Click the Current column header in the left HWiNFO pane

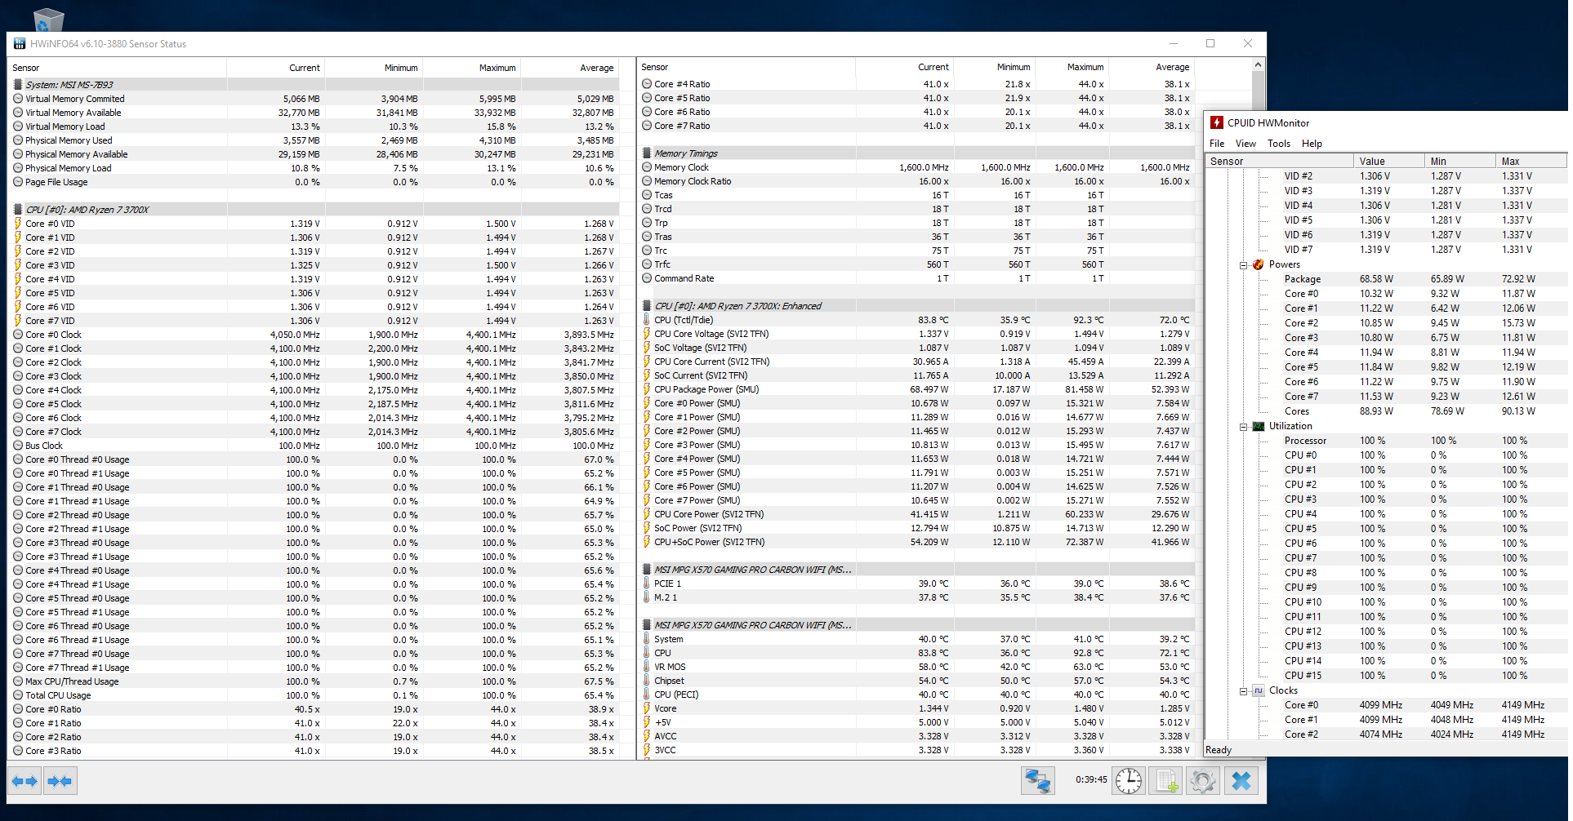(x=276, y=68)
